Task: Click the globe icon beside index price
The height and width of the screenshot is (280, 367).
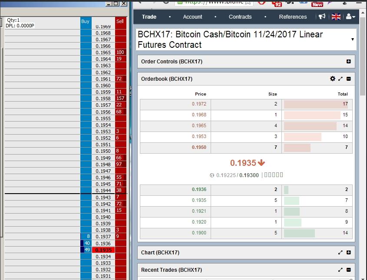Action: (x=212, y=175)
